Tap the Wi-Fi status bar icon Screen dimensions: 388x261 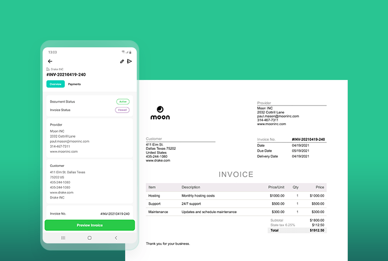coord(123,52)
